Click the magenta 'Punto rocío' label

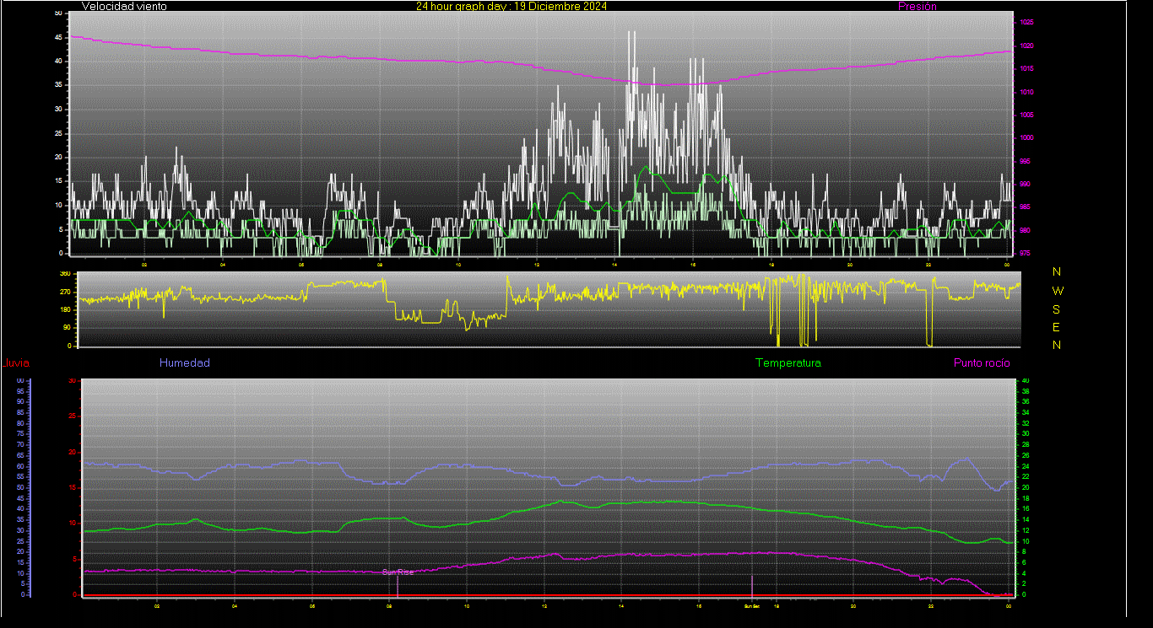982,363
